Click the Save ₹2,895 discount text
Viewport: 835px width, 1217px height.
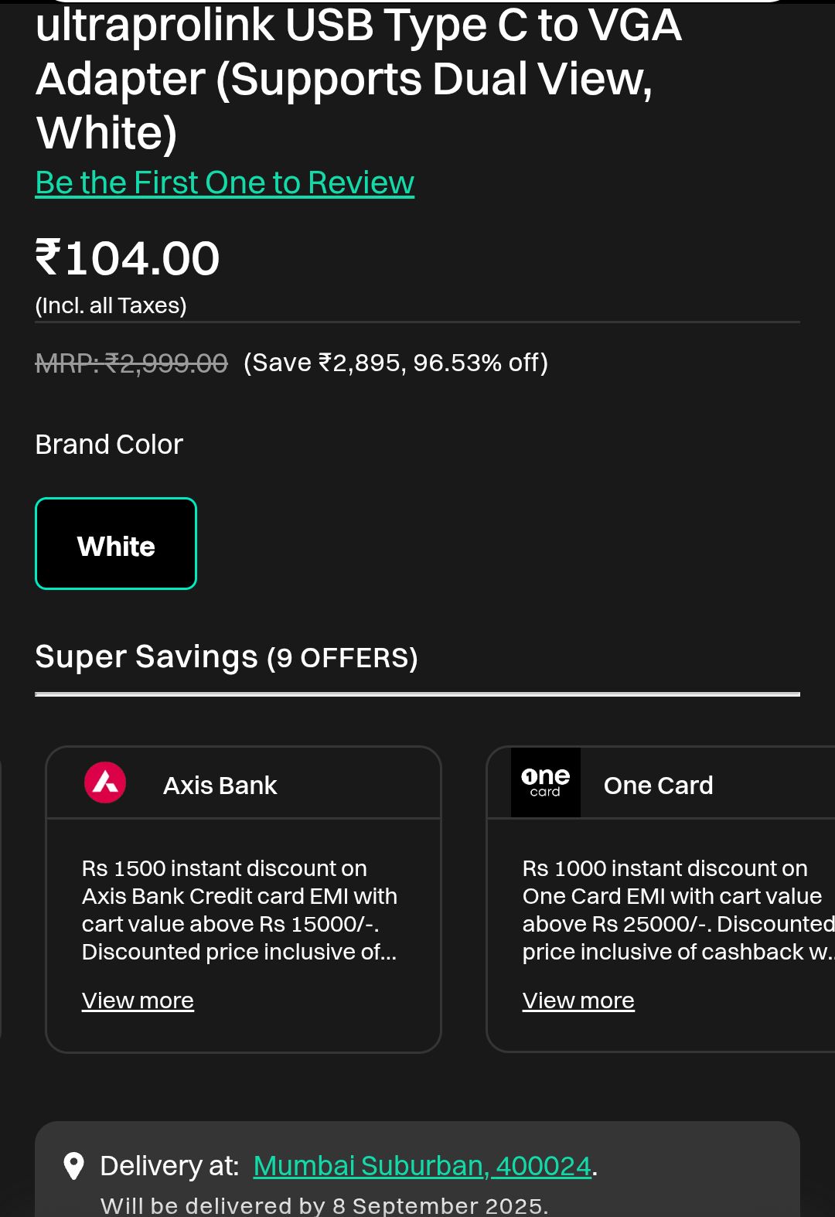click(x=395, y=363)
